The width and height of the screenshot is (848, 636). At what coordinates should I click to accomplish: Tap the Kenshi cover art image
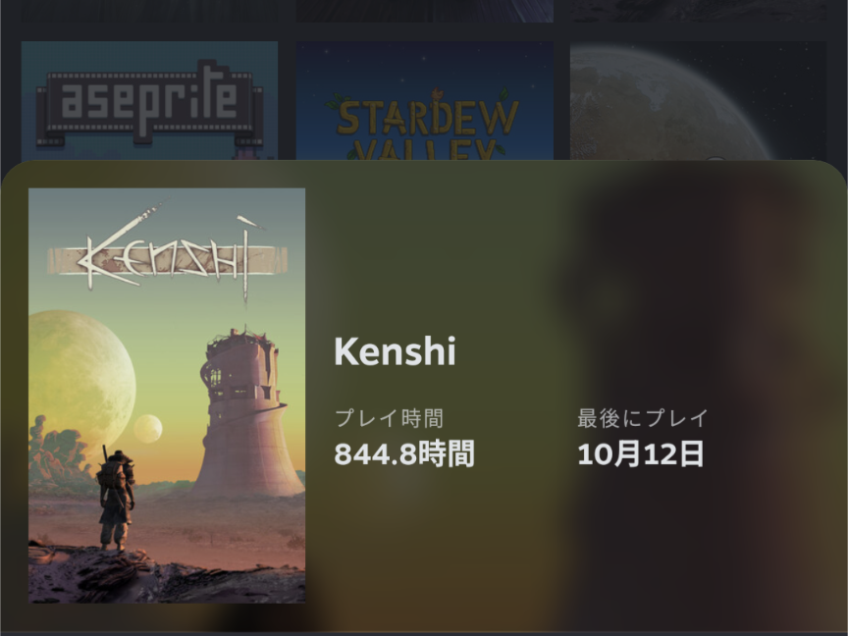[x=167, y=396]
